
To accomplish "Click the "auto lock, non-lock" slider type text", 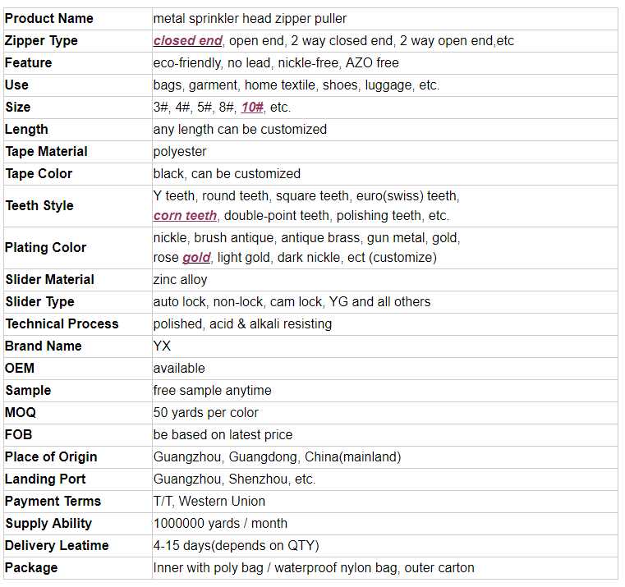I will click(214, 301).
